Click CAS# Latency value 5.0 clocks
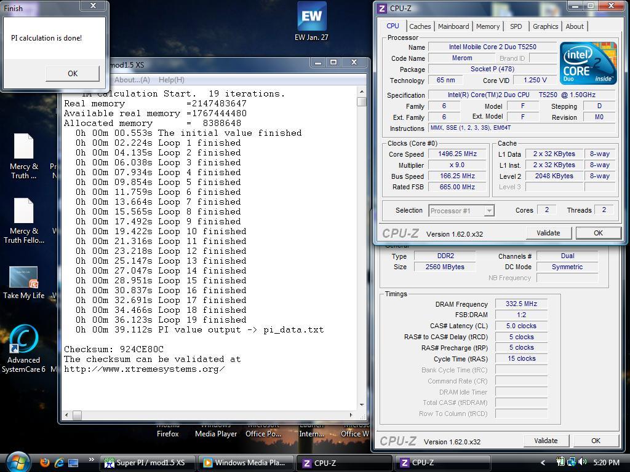 521,326
